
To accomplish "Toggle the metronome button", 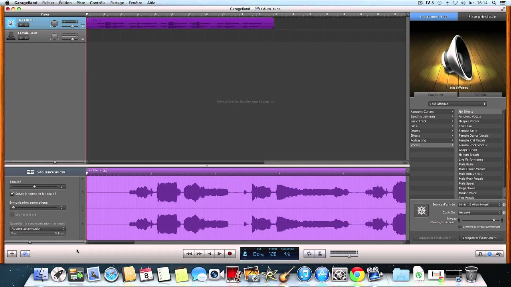I will pyautogui.click(x=320, y=254).
